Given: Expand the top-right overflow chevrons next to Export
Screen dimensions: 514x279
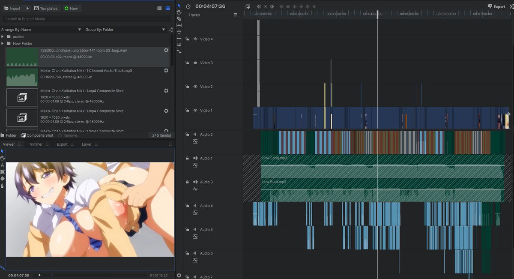Looking at the screenshot, I should [x=511, y=6].
